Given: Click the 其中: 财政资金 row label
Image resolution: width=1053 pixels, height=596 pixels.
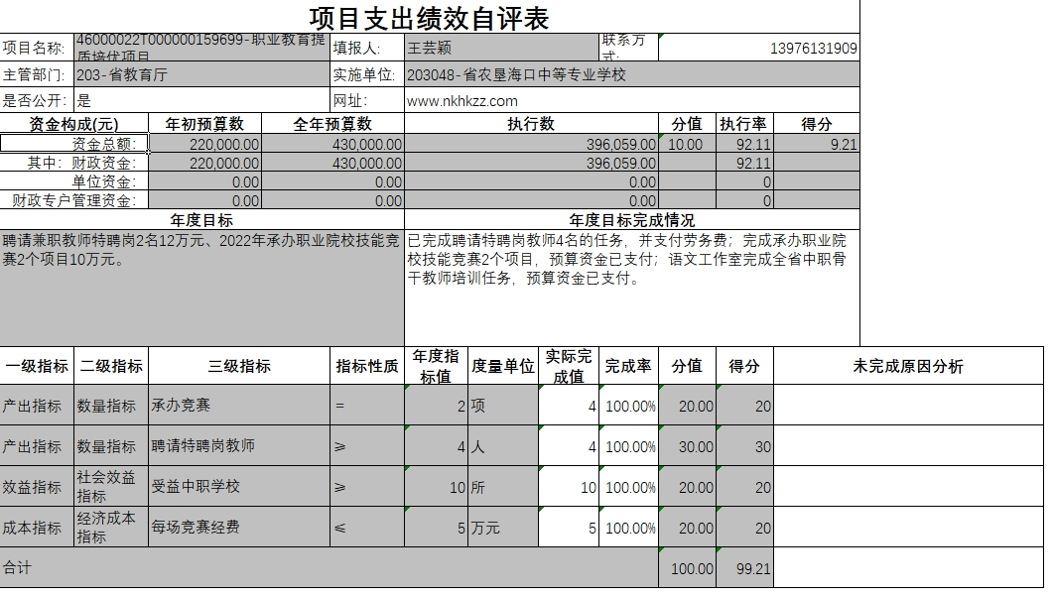Looking at the screenshot, I should (x=73, y=163).
